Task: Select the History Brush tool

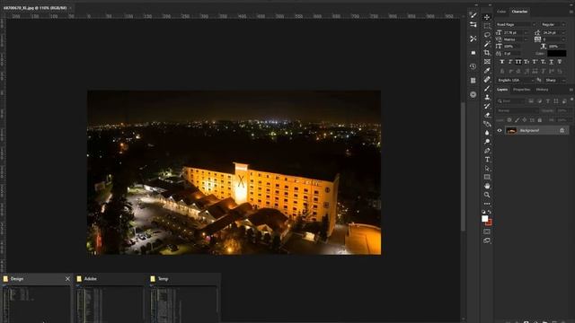Action: (487, 106)
